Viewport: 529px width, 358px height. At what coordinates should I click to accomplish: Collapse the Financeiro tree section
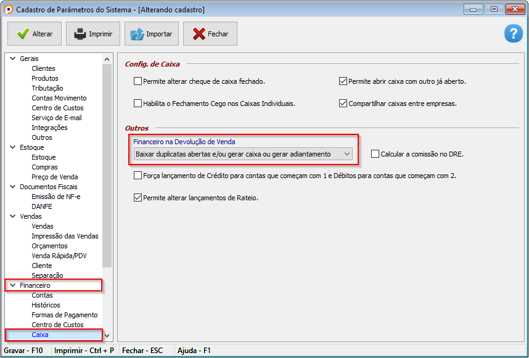(12, 285)
